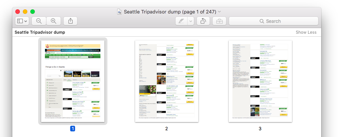Click the page 1 number label
Viewport: 338px width, 137px height.
click(x=73, y=129)
